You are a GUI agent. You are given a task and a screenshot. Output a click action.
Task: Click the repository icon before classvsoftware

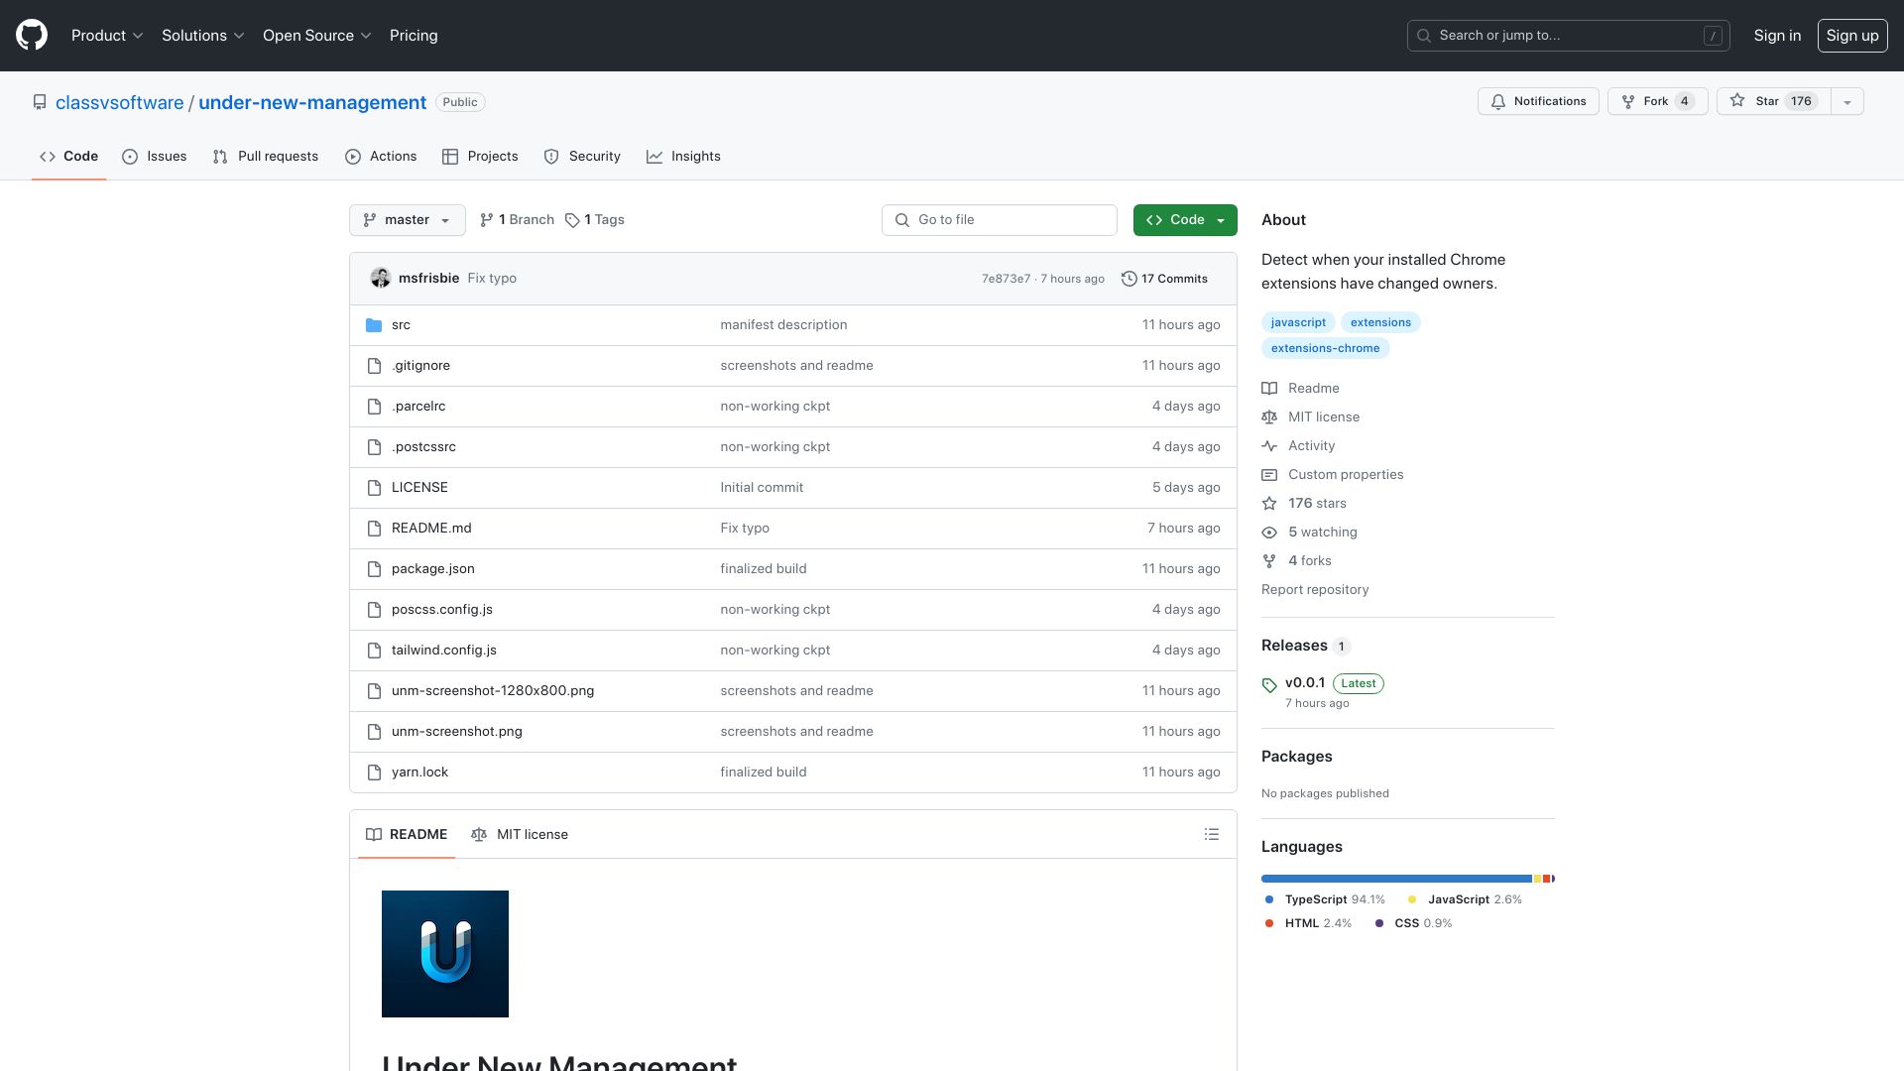click(40, 102)
